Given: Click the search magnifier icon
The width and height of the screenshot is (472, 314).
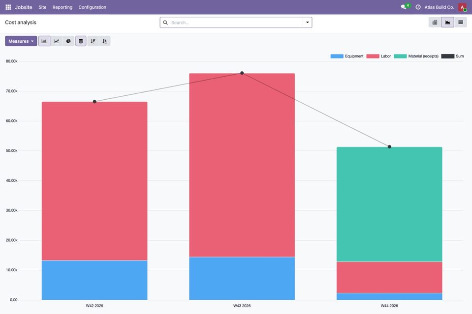Looking at the screenshot, I should tap(165, 23).
